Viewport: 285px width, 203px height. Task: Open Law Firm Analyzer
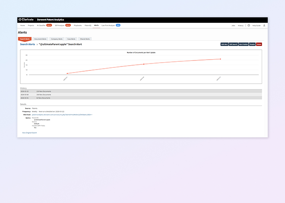[x=108, y=25]
